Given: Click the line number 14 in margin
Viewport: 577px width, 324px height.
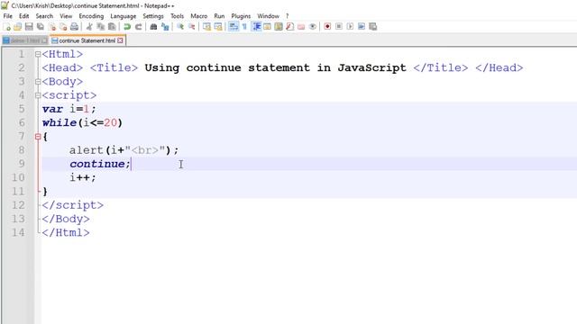Looking at the screenshot, I should [18, 232].
